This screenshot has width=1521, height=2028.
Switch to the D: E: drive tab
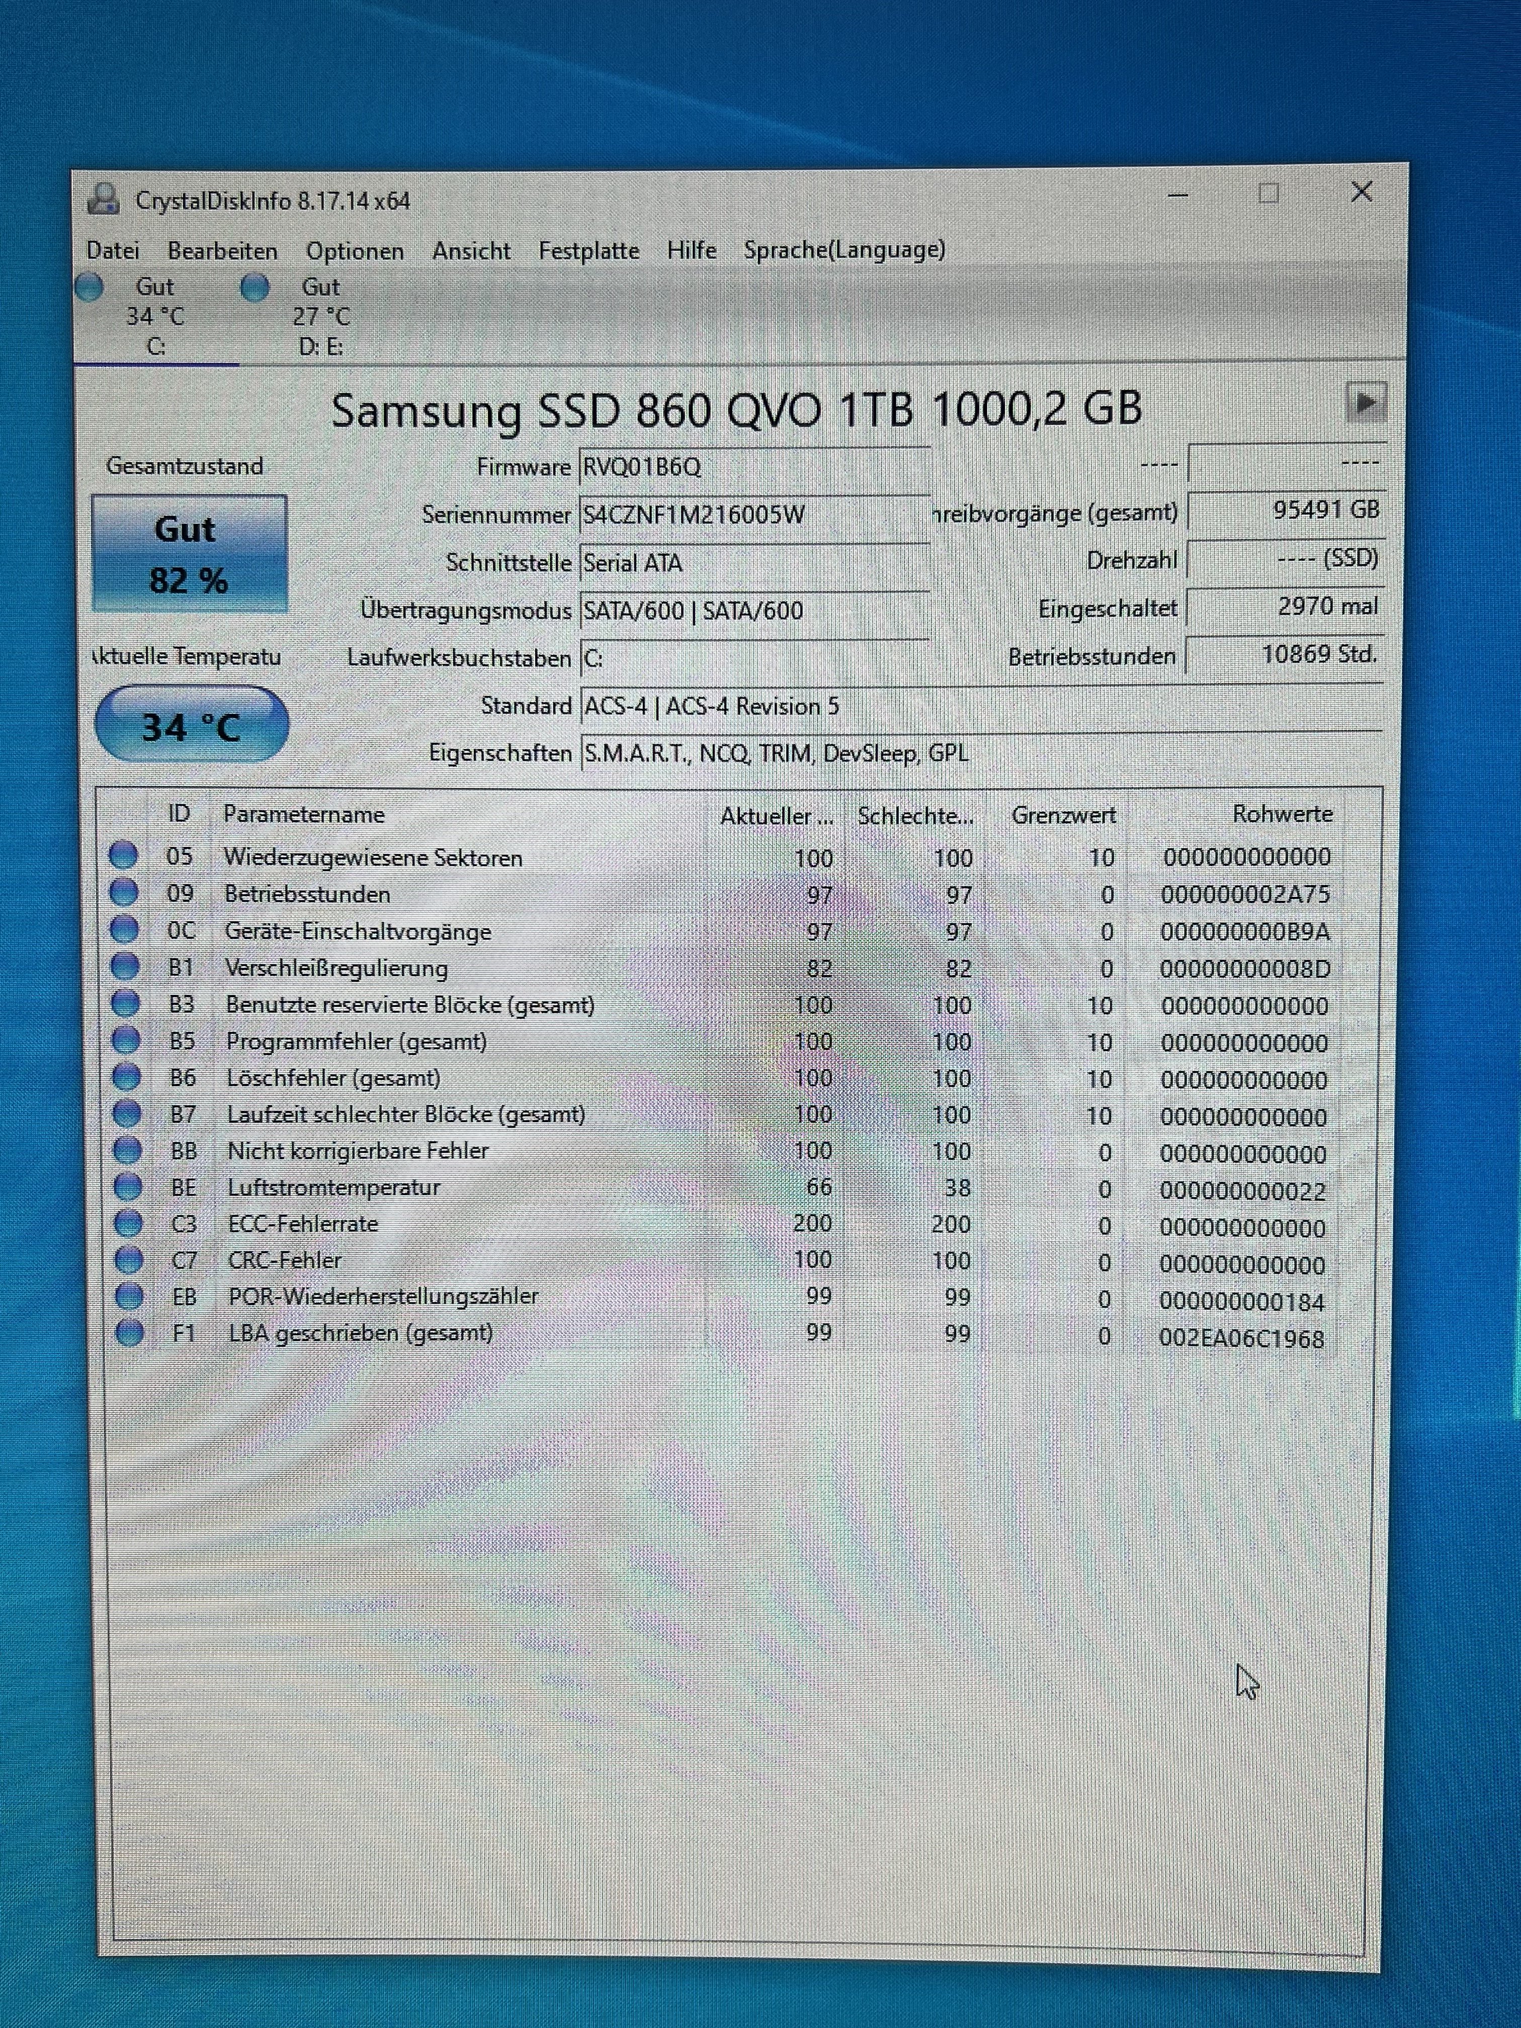point(320,316)
